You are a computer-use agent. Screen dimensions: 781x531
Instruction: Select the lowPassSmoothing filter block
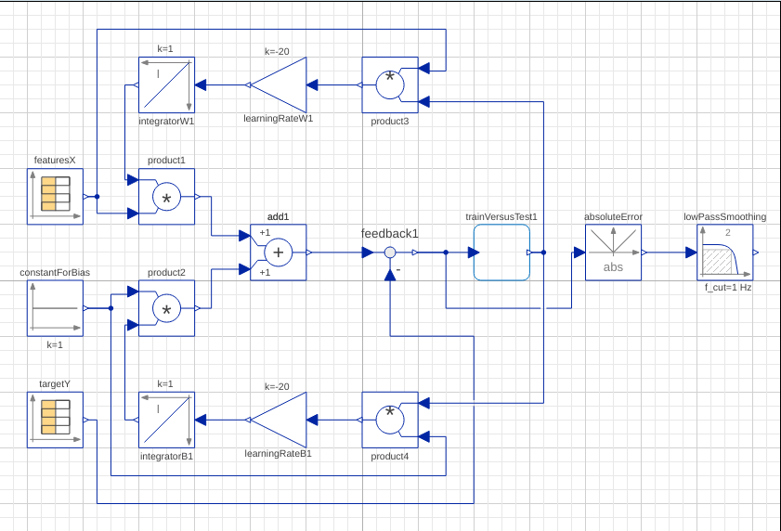coord(724,253)
